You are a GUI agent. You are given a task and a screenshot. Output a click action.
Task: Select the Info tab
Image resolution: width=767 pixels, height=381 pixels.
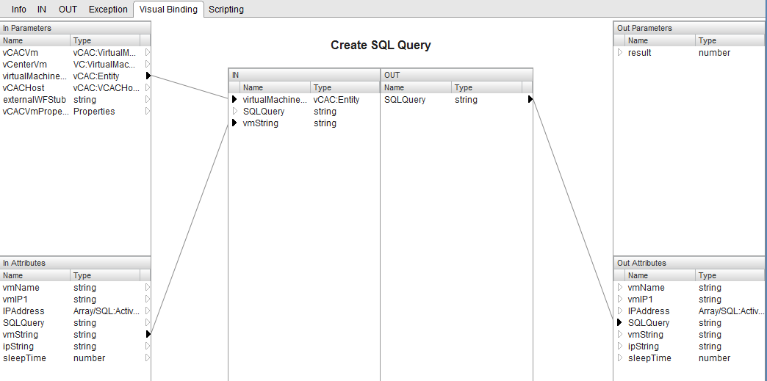19,10
